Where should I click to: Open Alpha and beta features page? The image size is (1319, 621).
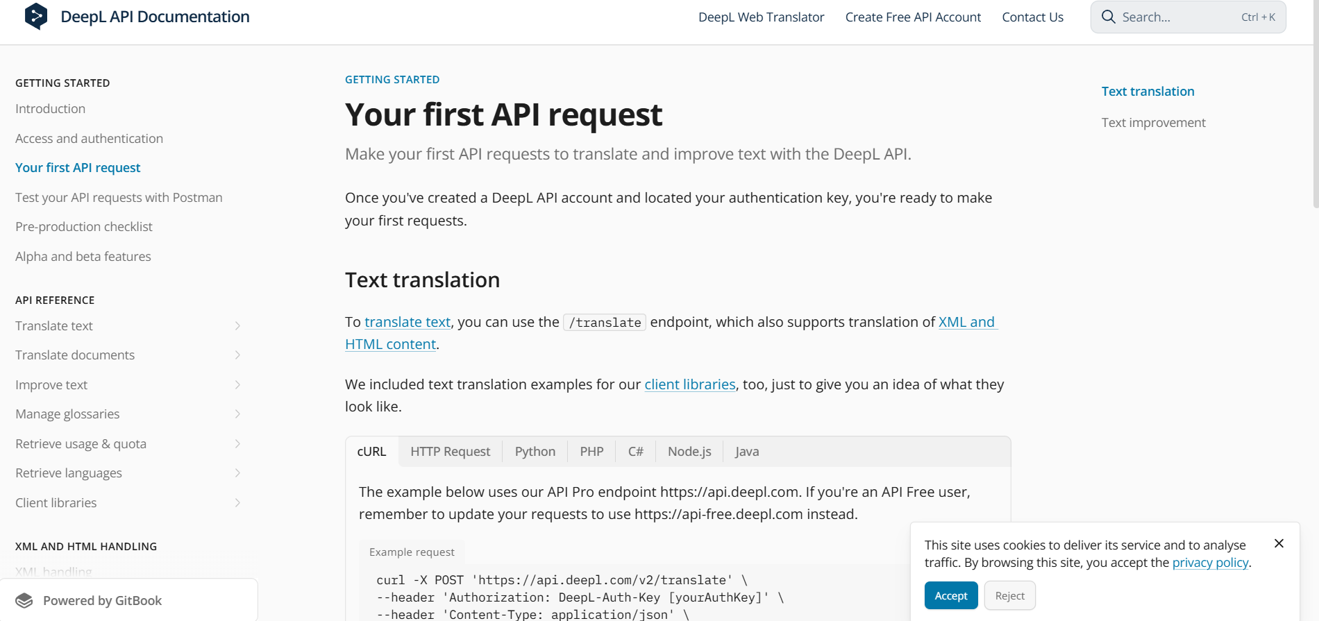[83, 257]
